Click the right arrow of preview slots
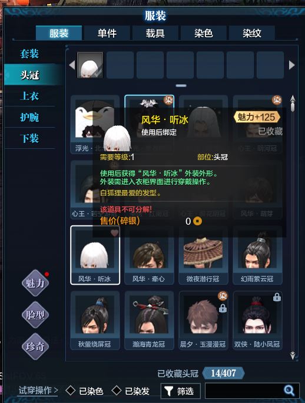 coord(291,65)
